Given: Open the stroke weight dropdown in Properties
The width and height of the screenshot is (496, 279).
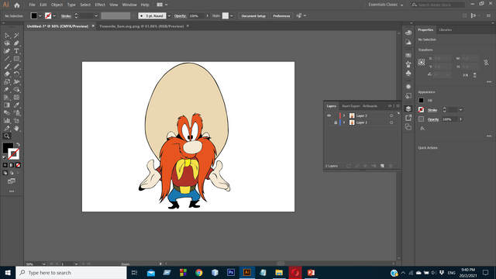Looking at the screenshot, I should 461,110.
